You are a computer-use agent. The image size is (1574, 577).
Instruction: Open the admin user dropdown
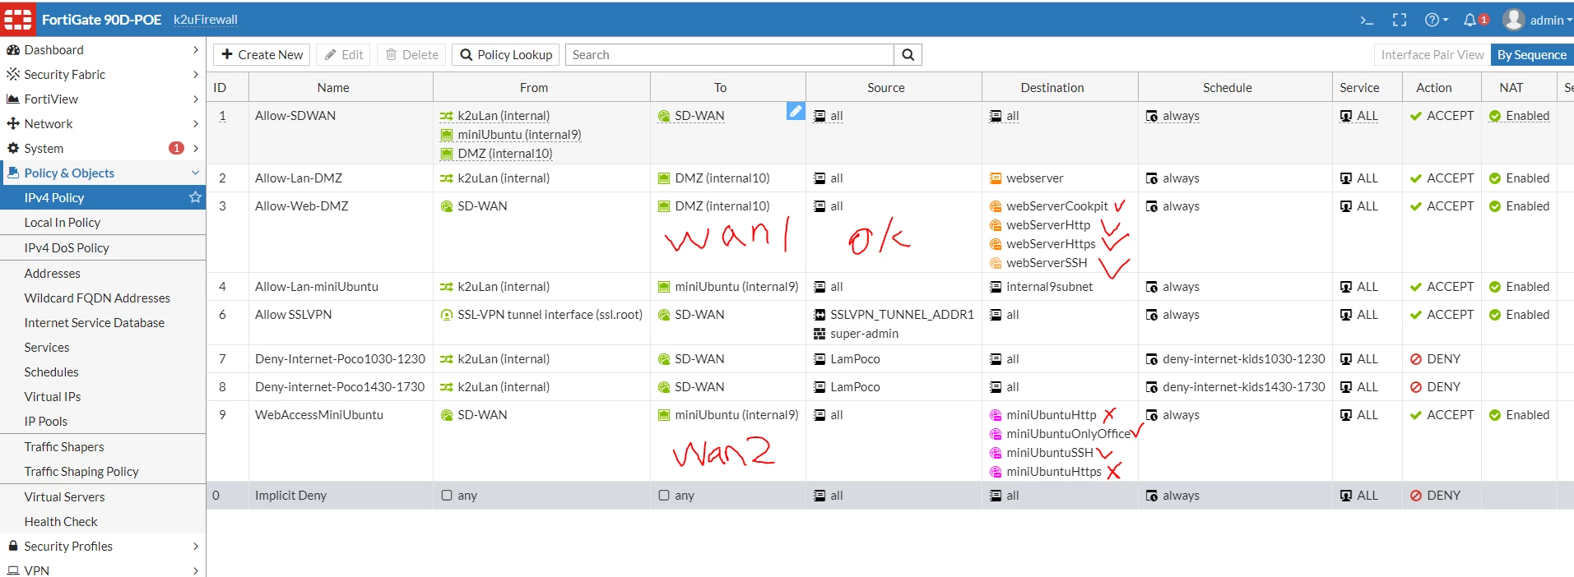[x=1537, y=20]
